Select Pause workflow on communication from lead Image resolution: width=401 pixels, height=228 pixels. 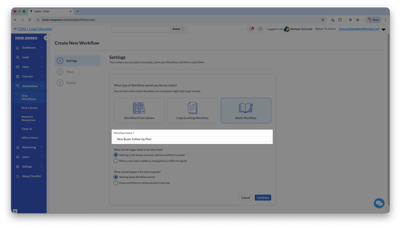click(x=116, y=183)
